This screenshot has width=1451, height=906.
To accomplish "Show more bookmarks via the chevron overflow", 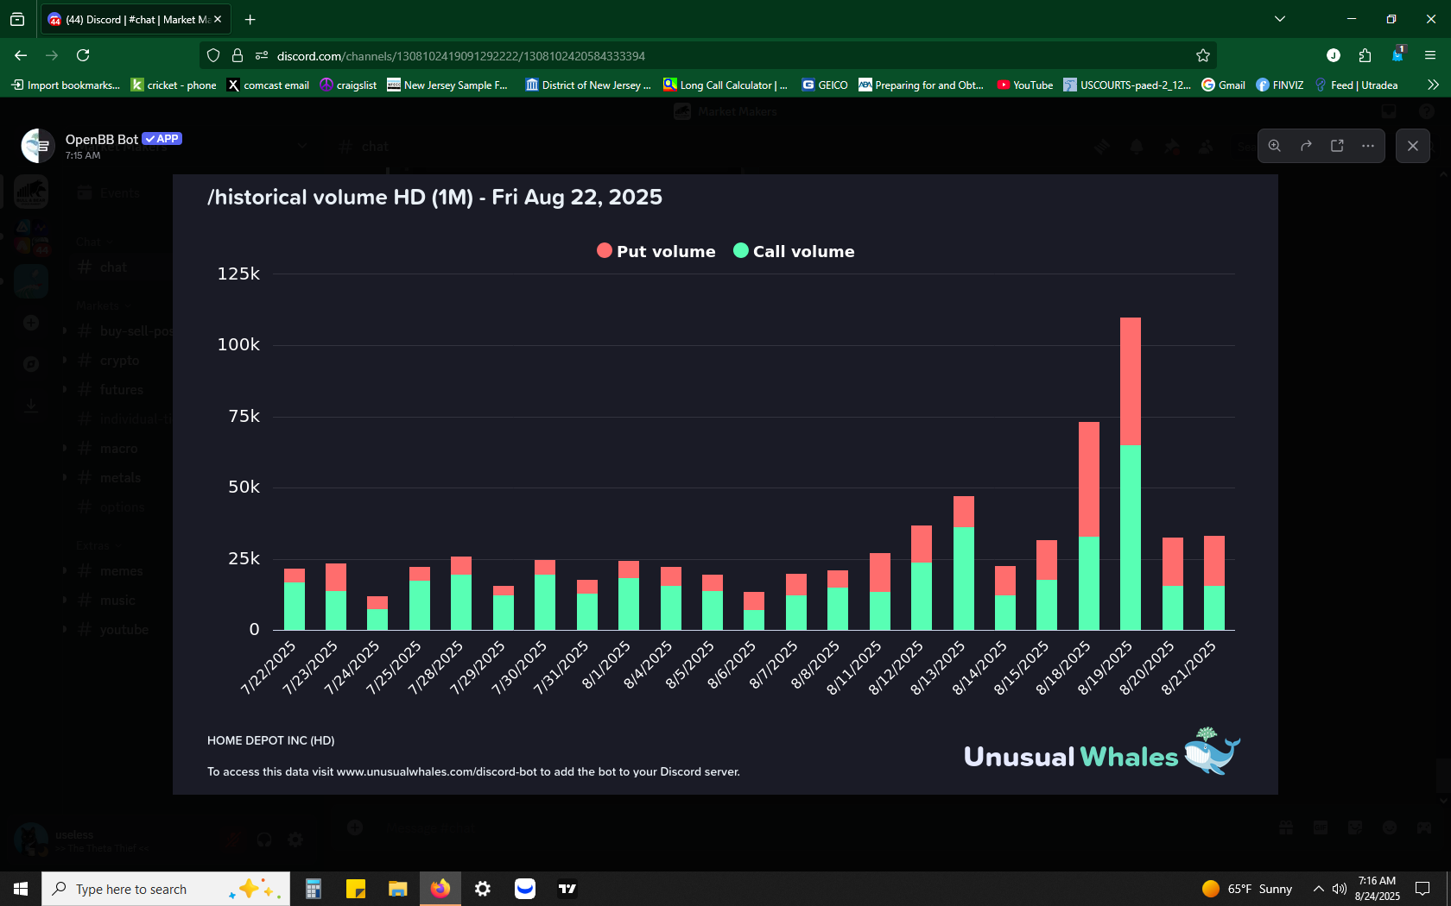I will [1433, 85].
